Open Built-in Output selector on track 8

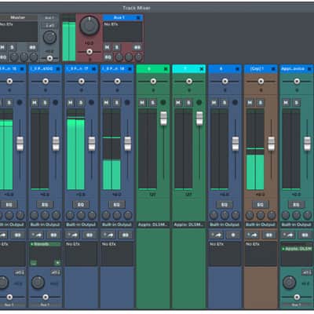(x=225, y=225)
